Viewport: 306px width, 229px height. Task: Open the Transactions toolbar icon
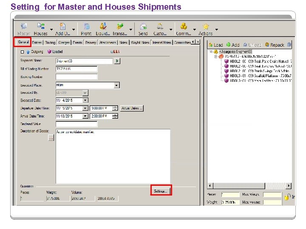point(120,26)
